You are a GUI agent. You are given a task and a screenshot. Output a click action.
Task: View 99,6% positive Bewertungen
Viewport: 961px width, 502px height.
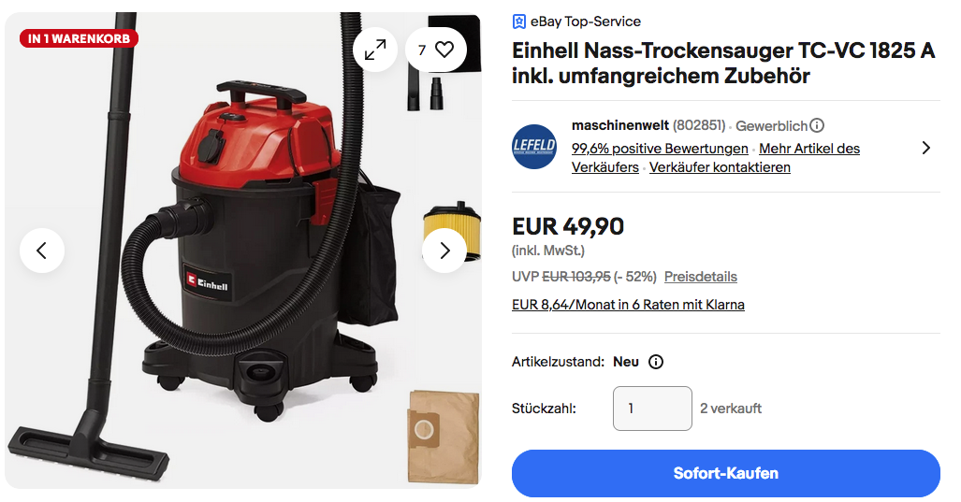click(x=660, y=149)
